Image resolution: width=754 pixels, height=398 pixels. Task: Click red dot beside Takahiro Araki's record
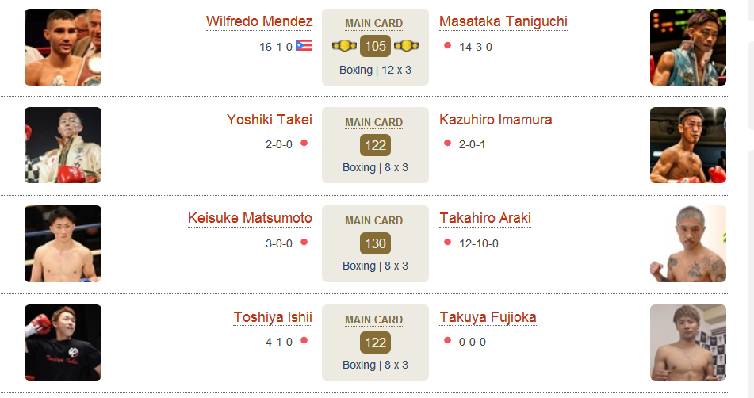coord(447,242)
